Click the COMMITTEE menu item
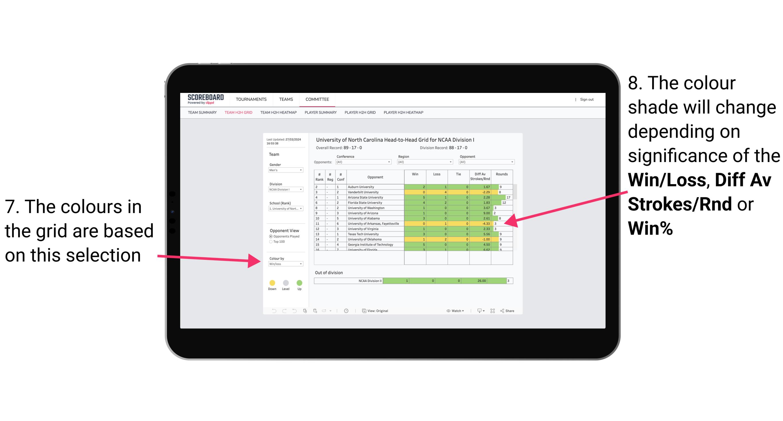 317,98
